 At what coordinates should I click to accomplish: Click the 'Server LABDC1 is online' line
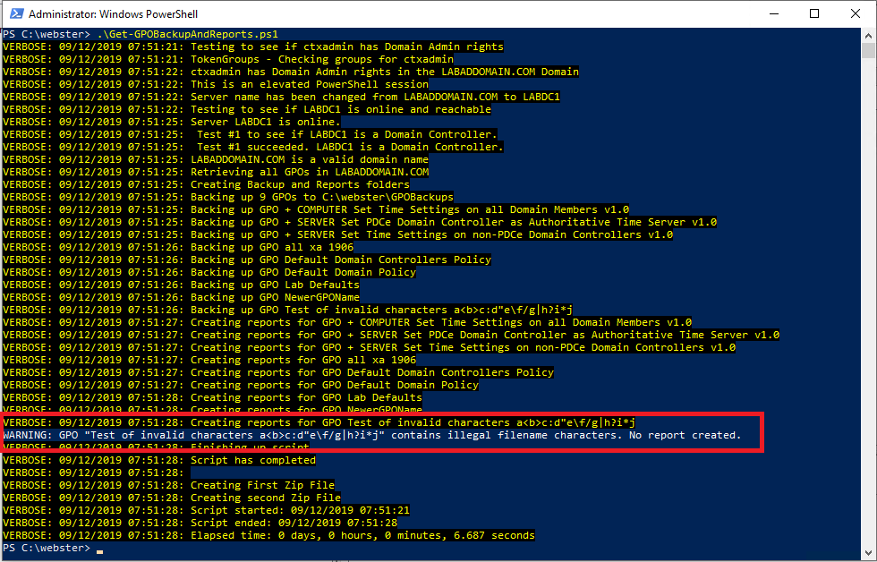(265, 122)
